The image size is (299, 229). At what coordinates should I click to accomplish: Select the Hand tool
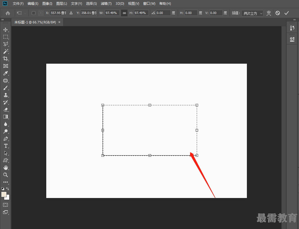[6, 168]
